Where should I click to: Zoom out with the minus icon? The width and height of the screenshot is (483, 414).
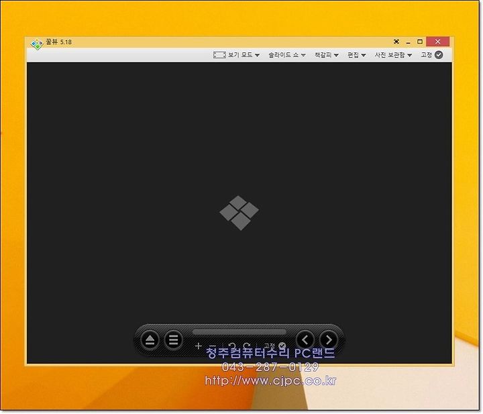pyautogui.click(x=212, y=346)
